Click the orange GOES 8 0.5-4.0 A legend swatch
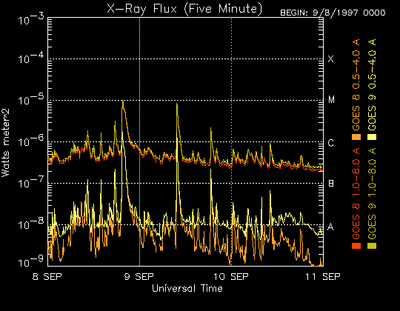Screen dimensions: 400x311 pos(356,137)
